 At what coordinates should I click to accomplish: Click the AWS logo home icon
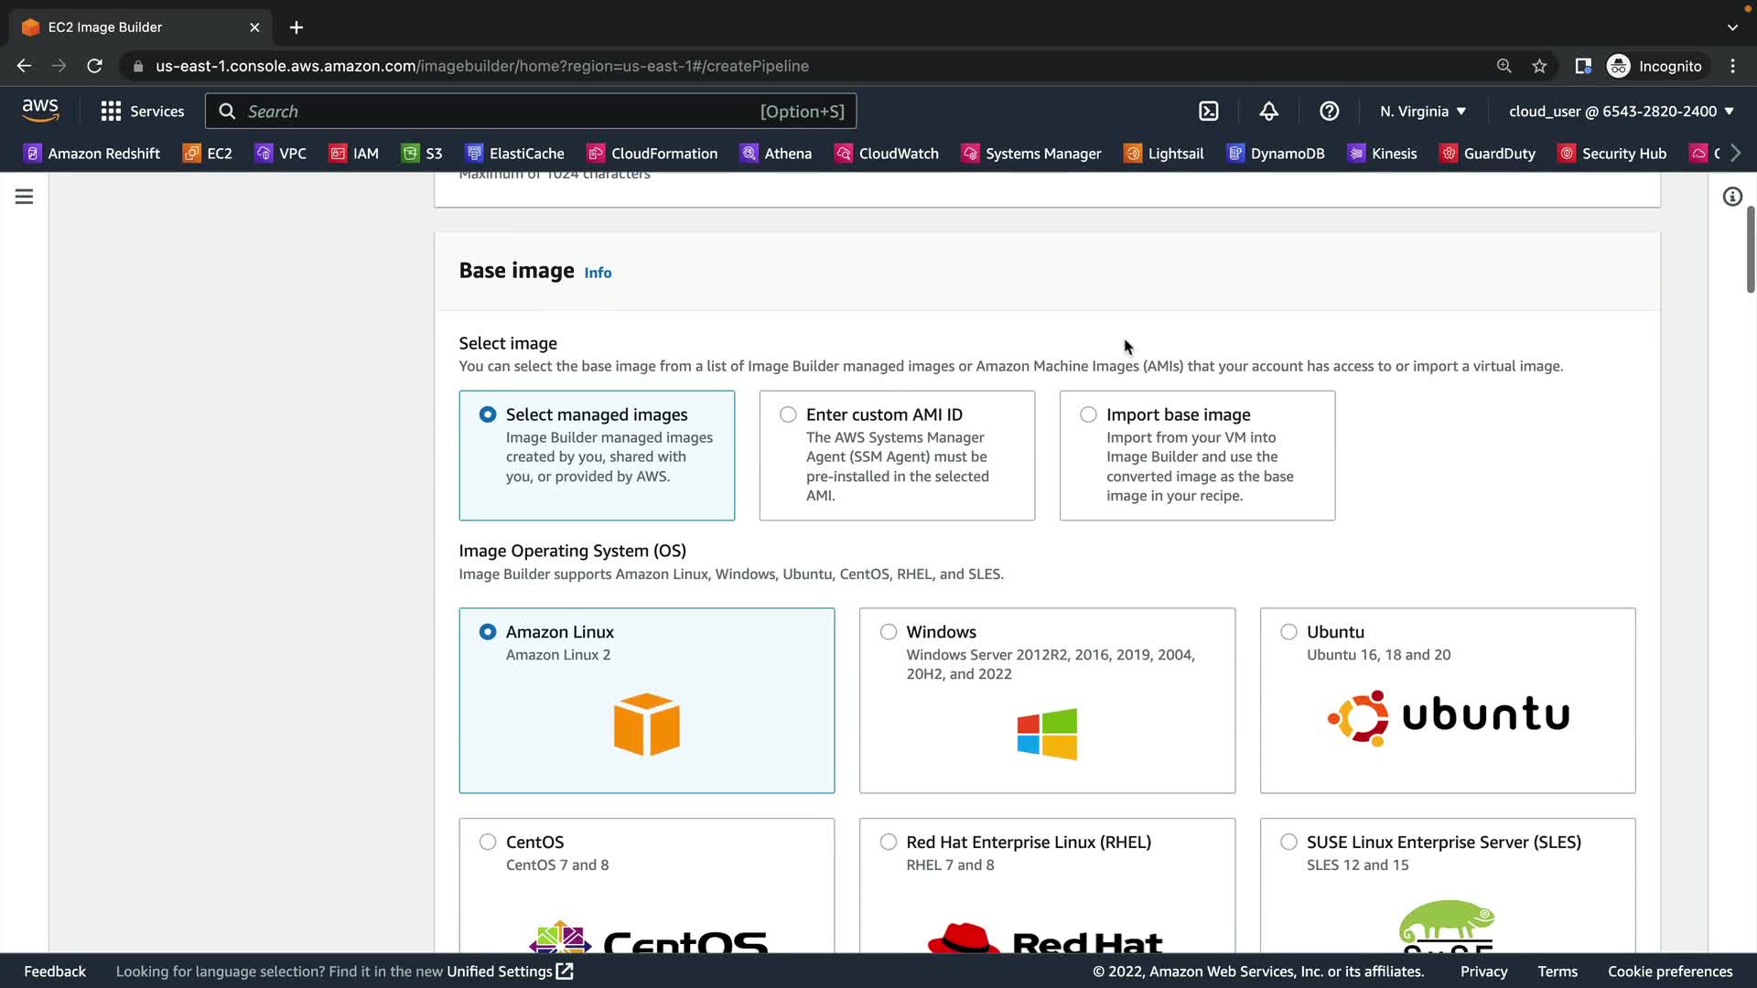tap(40, 111)
